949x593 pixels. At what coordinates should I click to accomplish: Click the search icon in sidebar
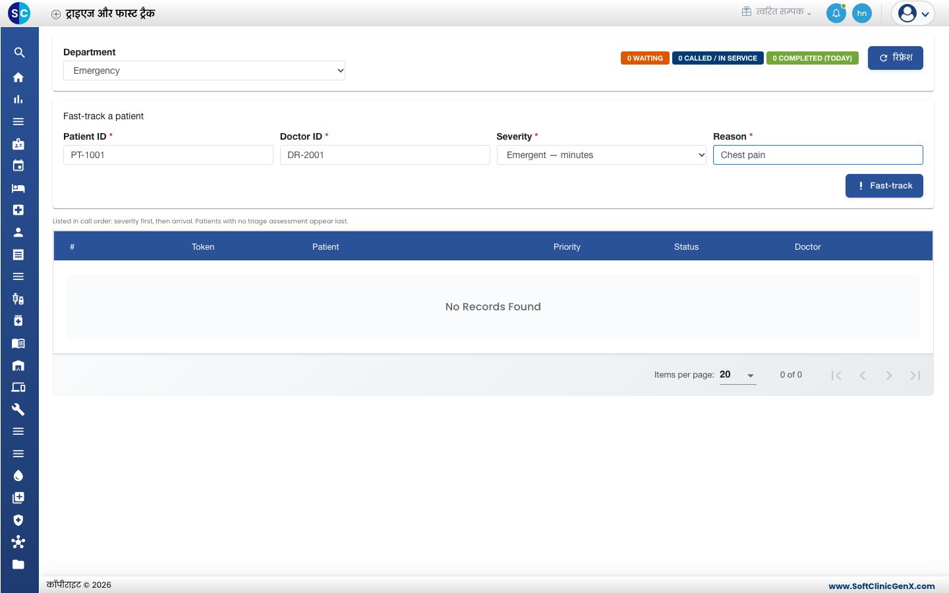[x=19, y=53]
